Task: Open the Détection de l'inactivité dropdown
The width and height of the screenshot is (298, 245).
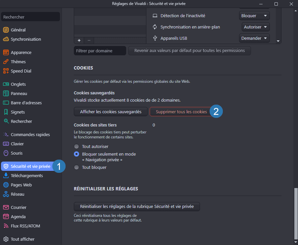Action: pos(254,16)
